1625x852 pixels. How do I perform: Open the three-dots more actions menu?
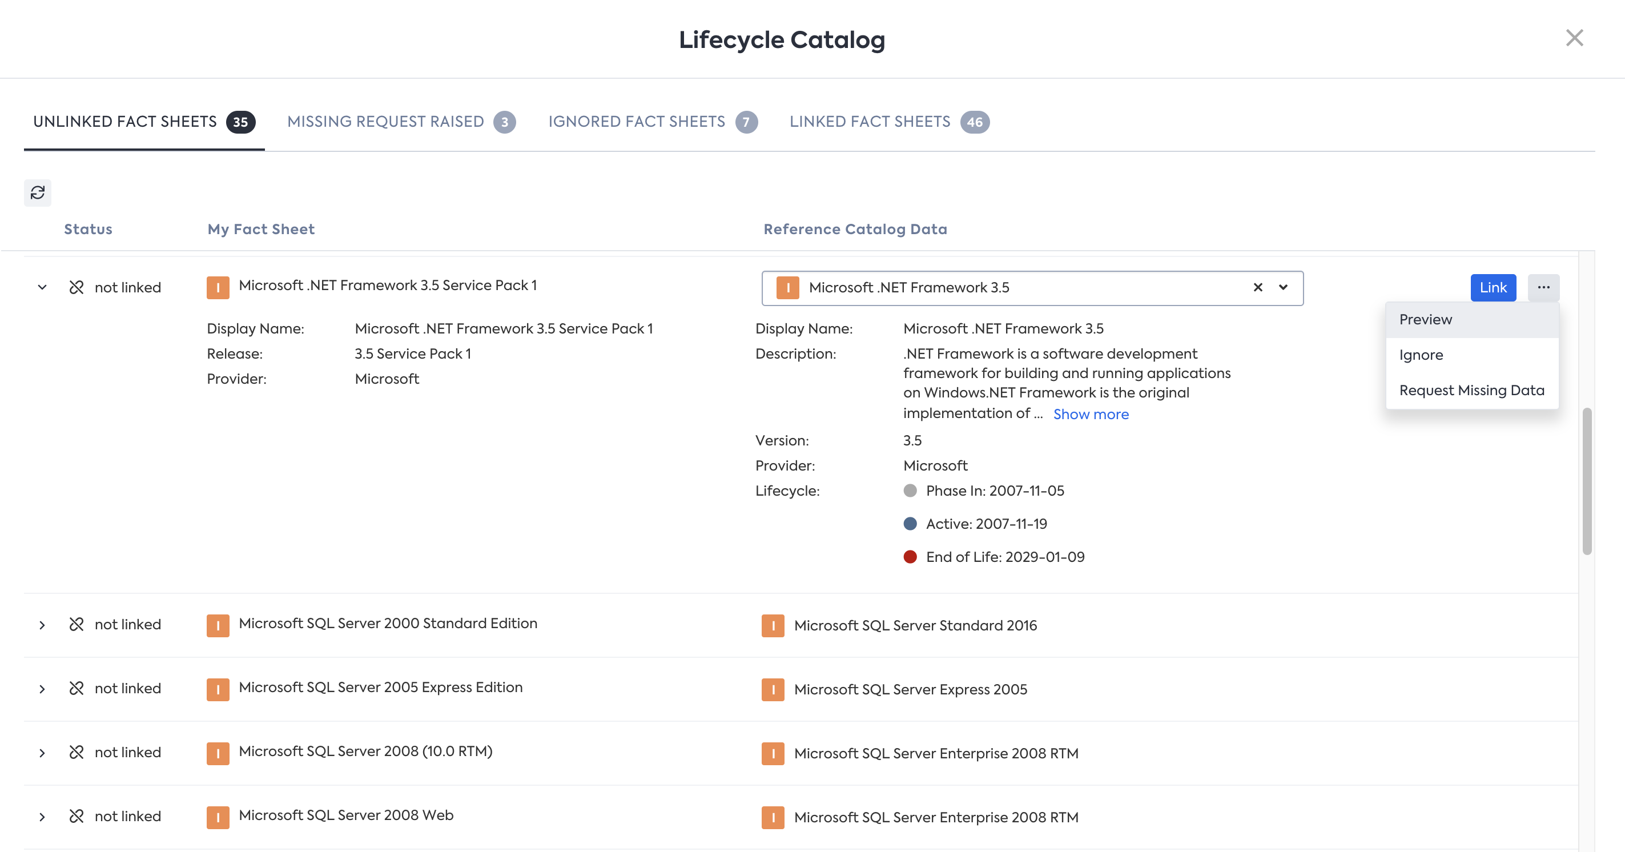tap(1543, 287)
